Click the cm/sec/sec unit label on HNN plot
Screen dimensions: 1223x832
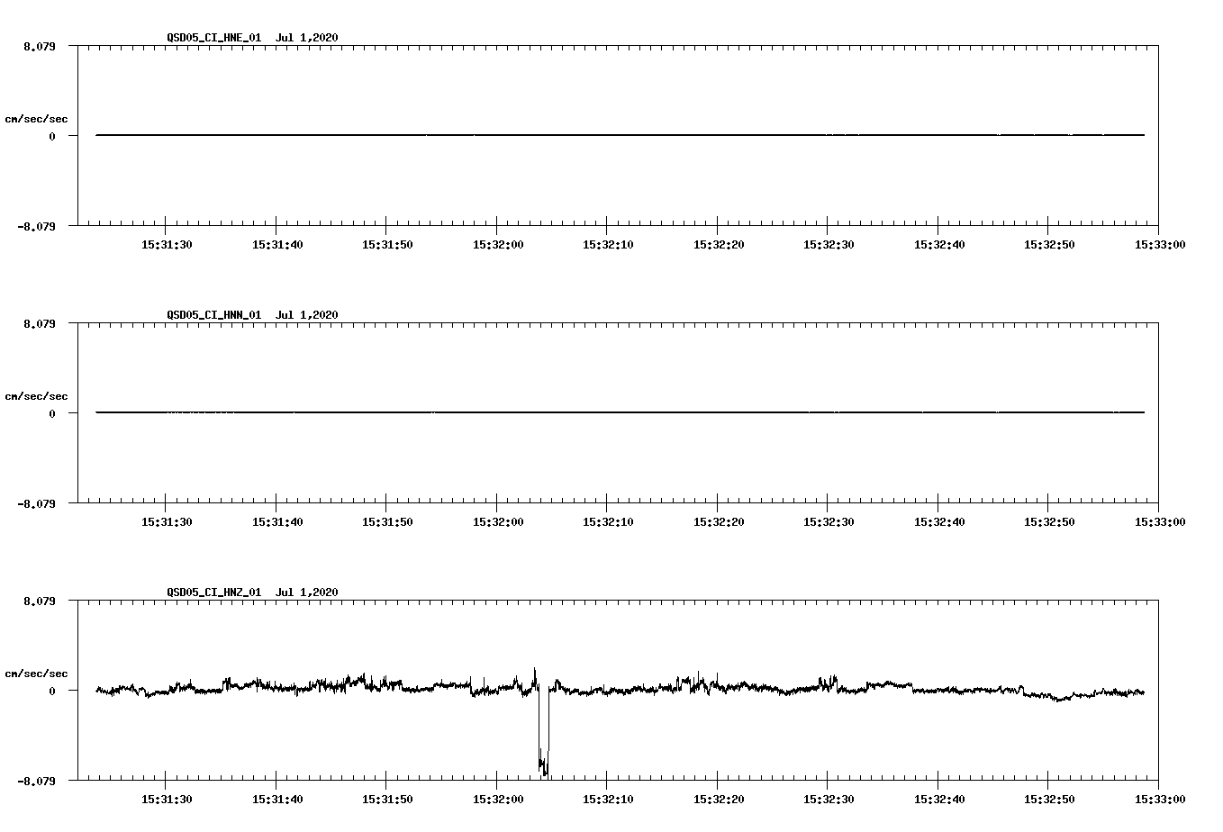[36, 396]
